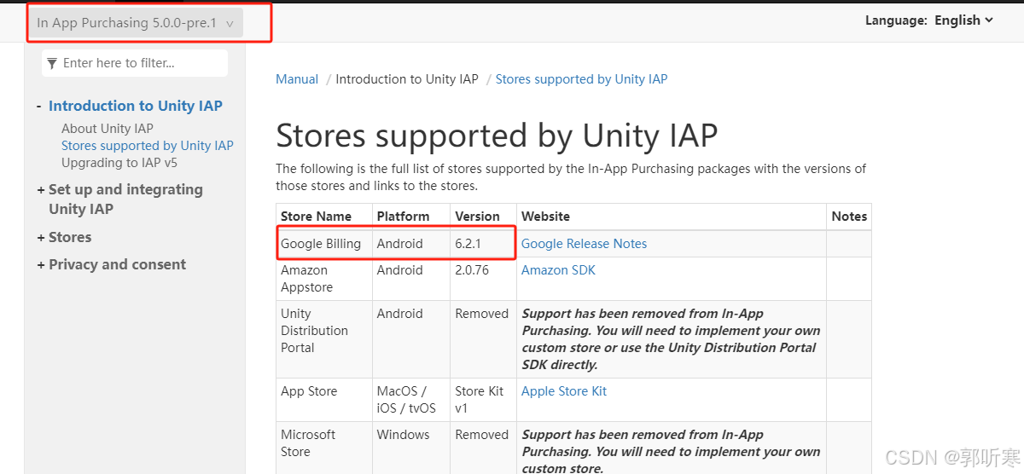This screenshot has width=1024, height=474.
Task: Open the Amazon SDK link
Action: click(x=558, y=270)
